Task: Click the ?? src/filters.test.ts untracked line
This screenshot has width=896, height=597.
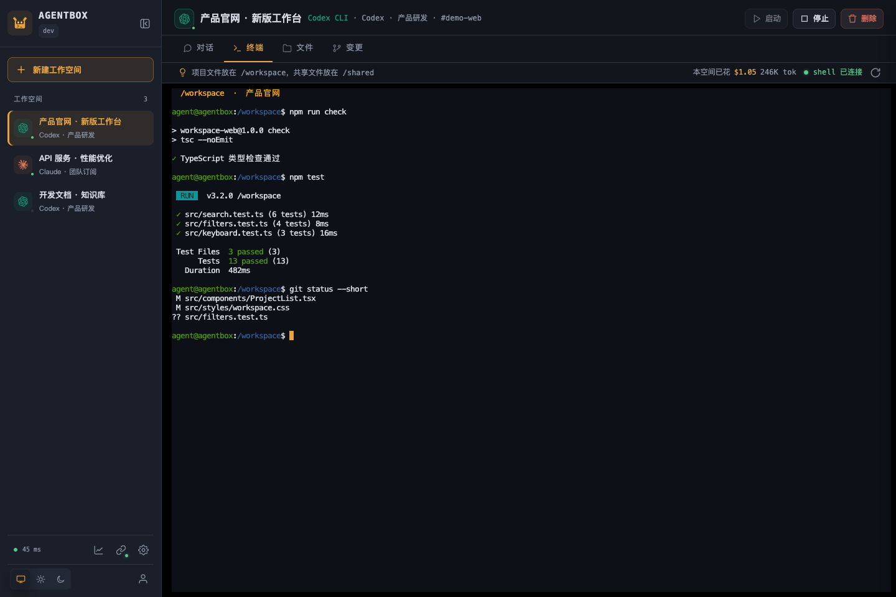Action: tap(220, 317)
